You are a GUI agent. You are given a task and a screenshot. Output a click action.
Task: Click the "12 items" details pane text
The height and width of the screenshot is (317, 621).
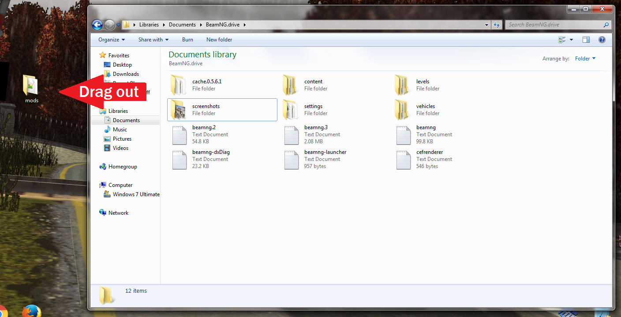point(136,291)
